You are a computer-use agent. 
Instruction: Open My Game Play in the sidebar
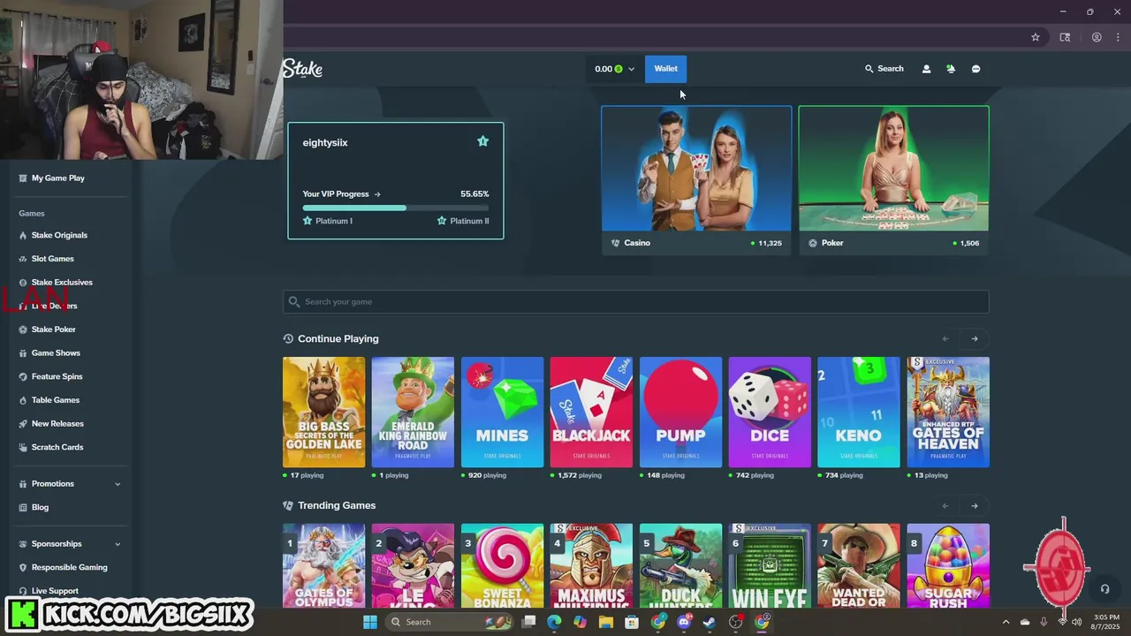[x=58, y=178]
